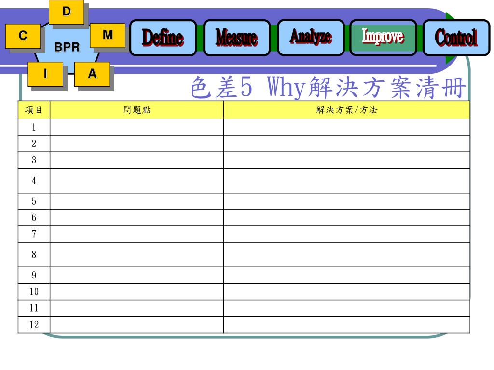494x370 pixels.
Task: Click item number 5 cell
Action: click(34, 201)
